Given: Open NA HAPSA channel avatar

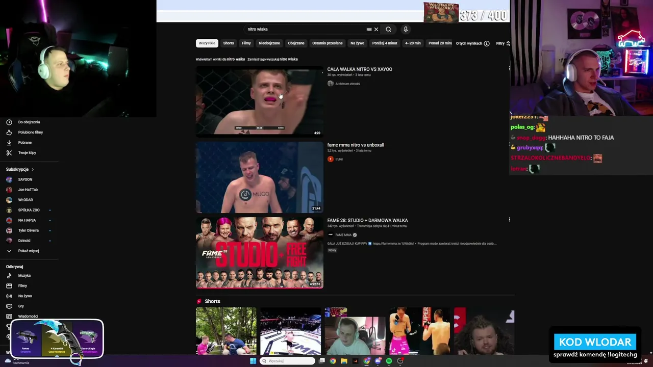Looking at the screenshot, I should (9, 220).
